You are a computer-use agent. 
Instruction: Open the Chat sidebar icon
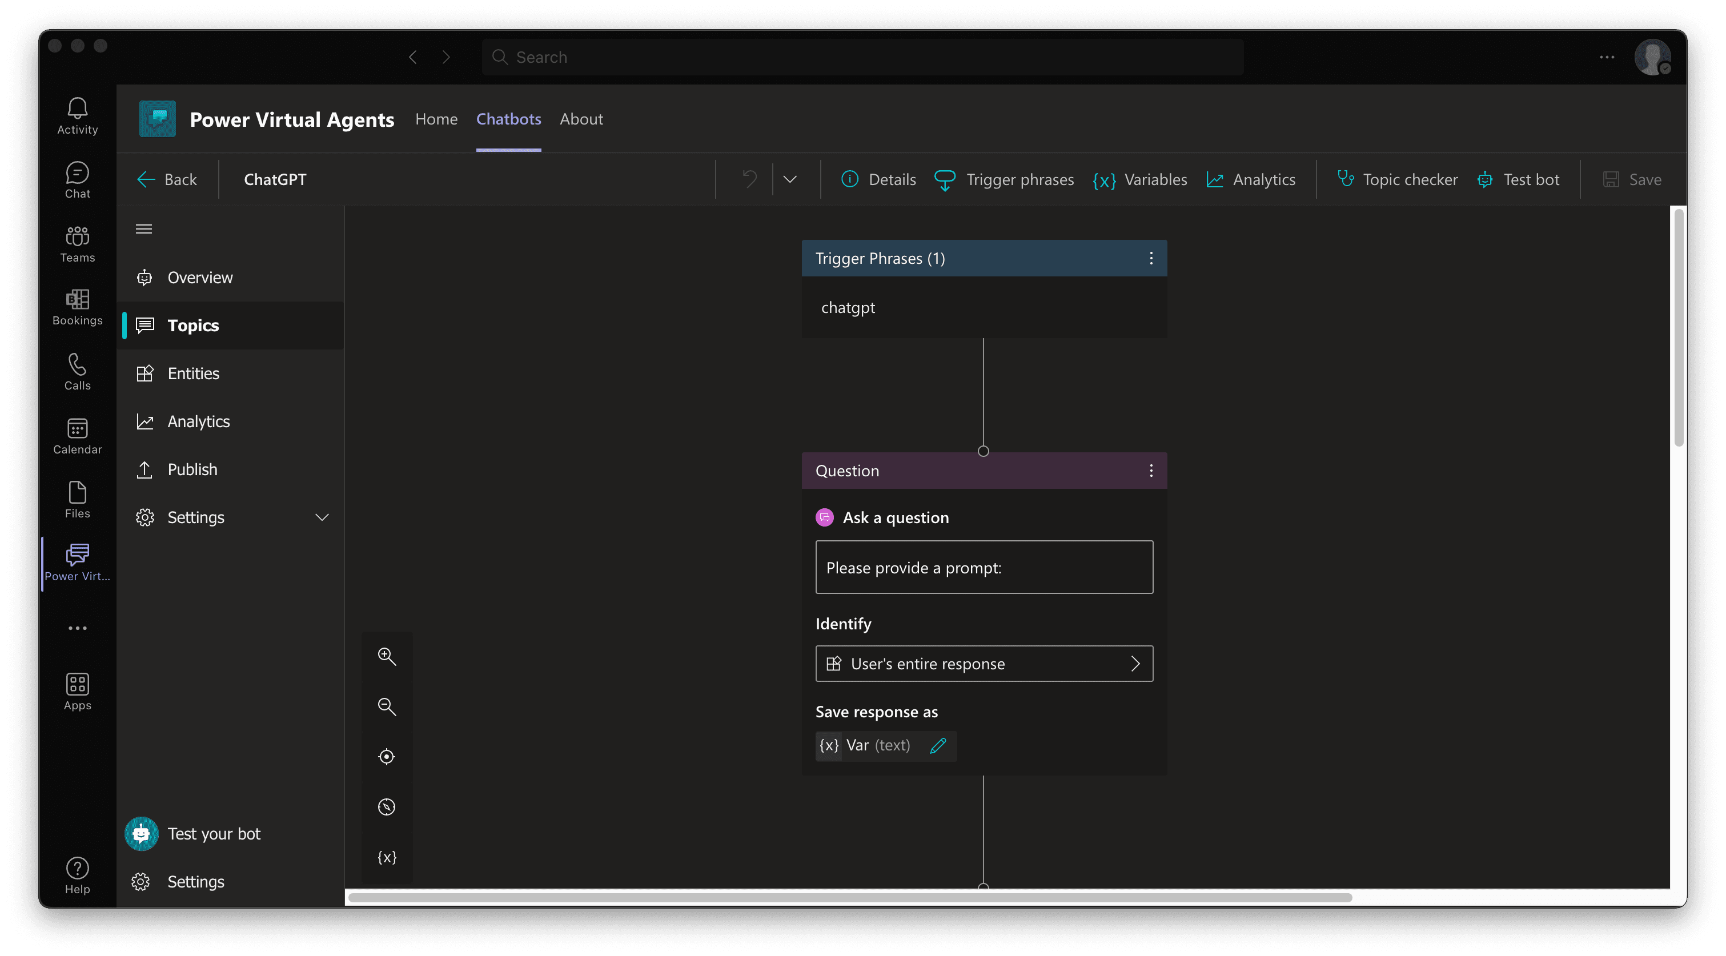coord(77,180)
